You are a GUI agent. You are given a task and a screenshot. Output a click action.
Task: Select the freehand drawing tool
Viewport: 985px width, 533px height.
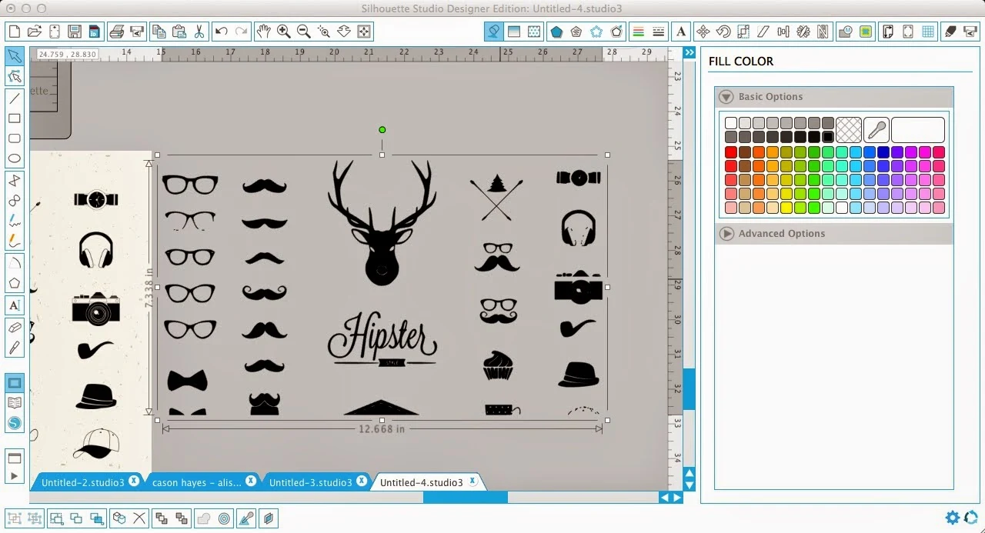point(15,221)
